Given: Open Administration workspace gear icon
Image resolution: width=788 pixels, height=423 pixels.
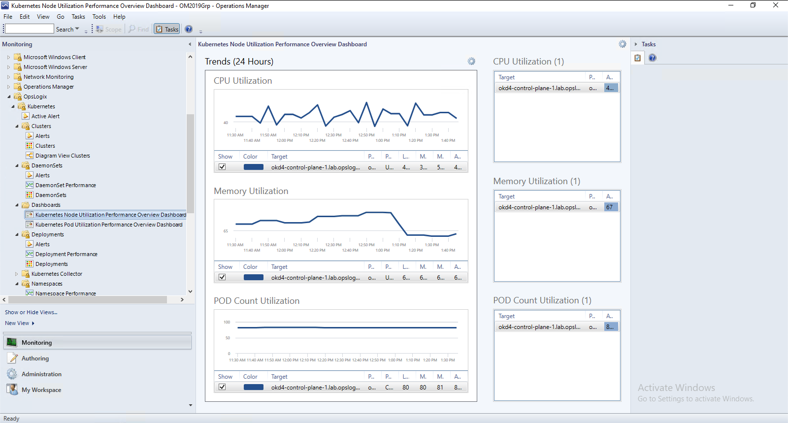Looking at the screenshot, I should 12,374.
